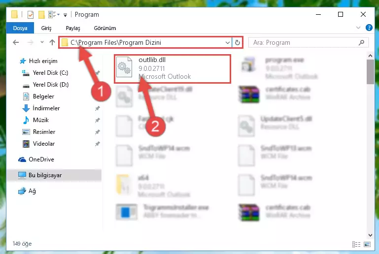
Task: Click the pin icon beside İndirmeler
Action: (98, 108)
